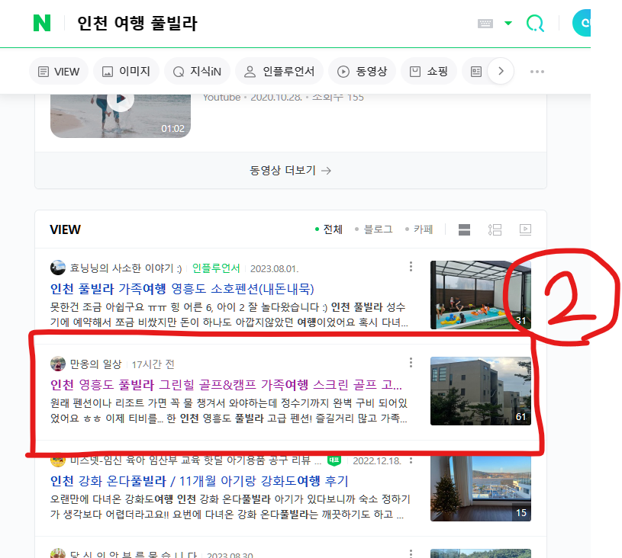Screen dimensions: 622x558
Task: Switch to video layout view icon
Action: coord(525,229)
